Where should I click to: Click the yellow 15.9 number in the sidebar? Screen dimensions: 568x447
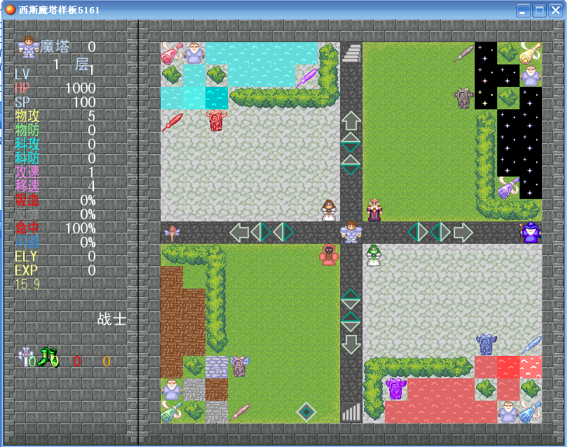(27, 284)
